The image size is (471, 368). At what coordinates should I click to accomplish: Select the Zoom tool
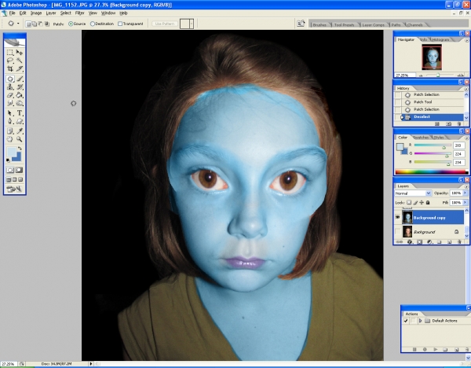(19, 139)
